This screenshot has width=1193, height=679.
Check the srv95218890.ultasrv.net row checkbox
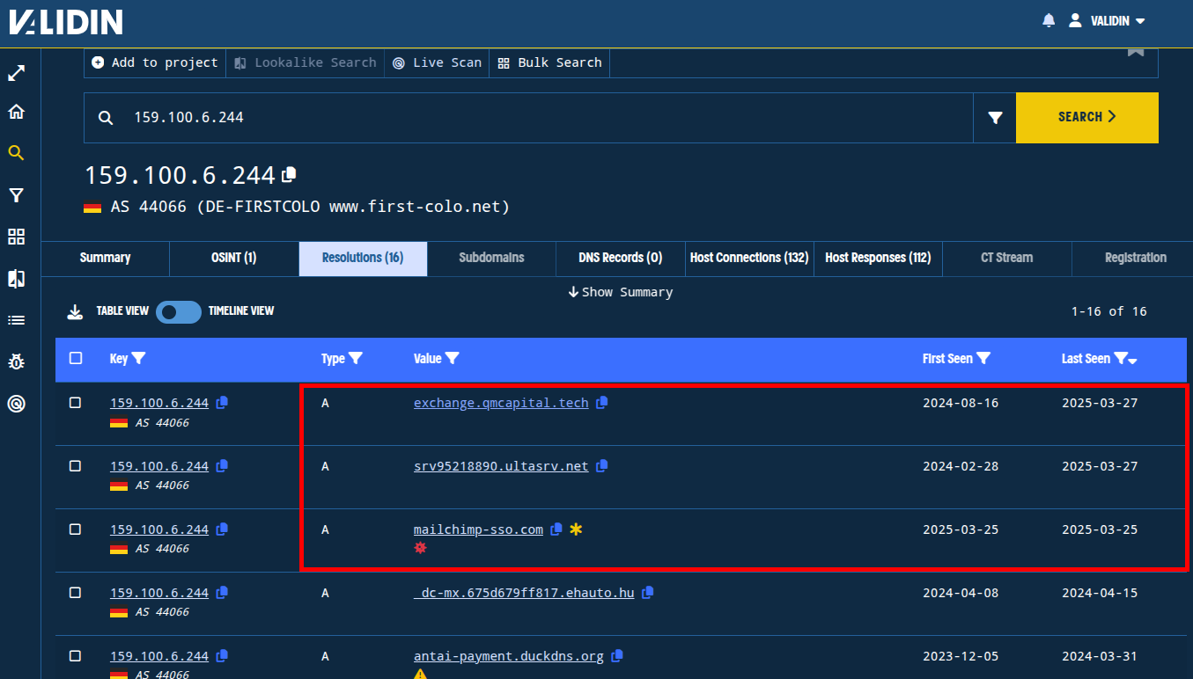pyautogui.click(x=76, y=466)
